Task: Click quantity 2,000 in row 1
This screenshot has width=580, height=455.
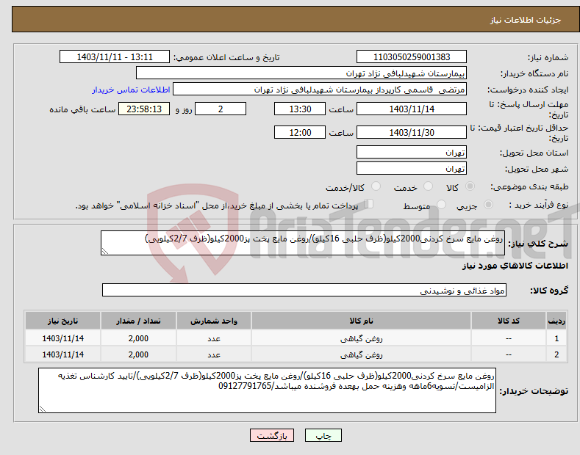Action: pyautogui.click(x=138, y=338)
